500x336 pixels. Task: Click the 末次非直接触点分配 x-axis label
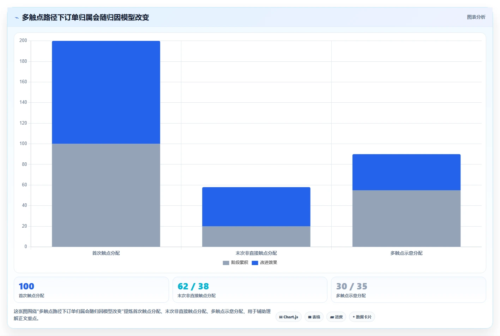click(256, 253)
